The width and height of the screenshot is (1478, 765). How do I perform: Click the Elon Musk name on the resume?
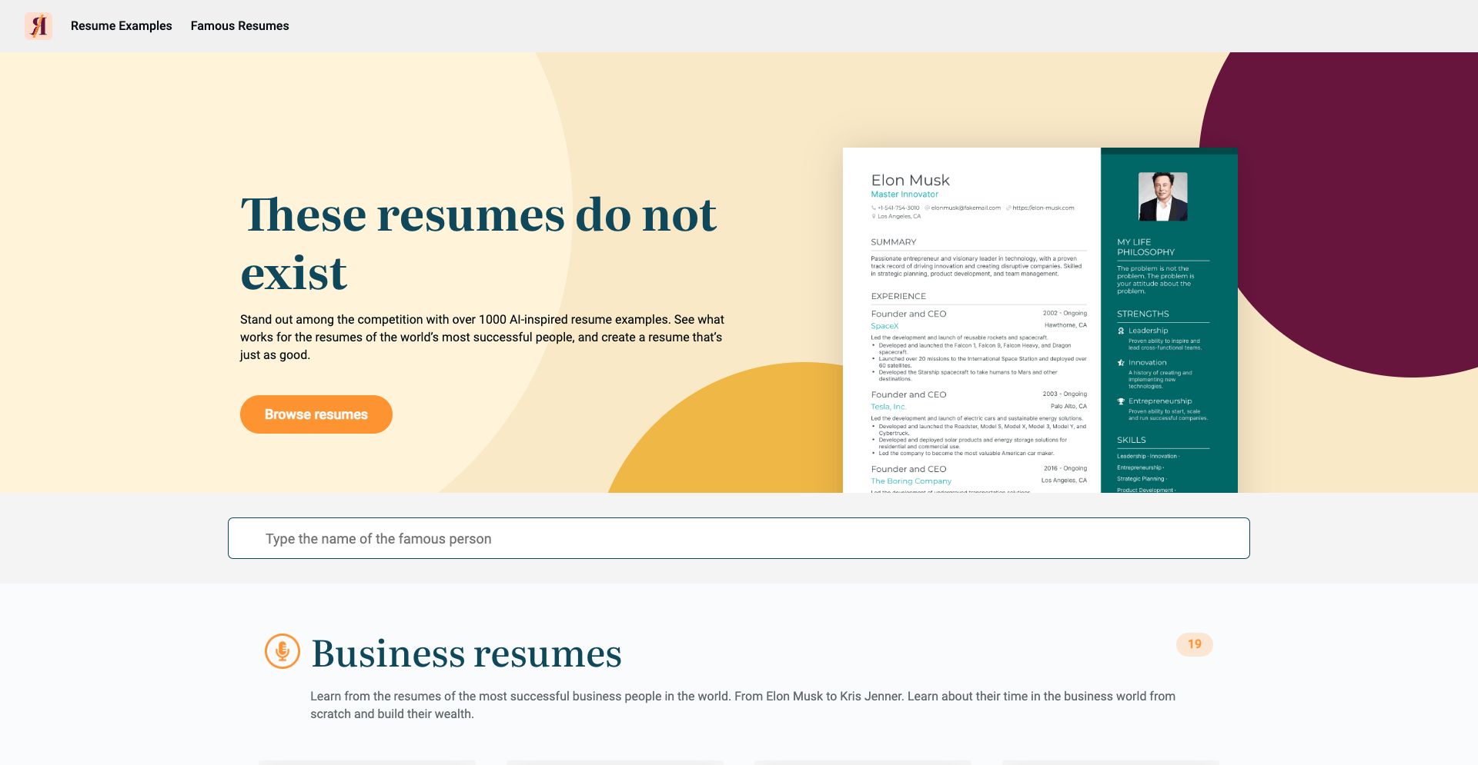910,180
